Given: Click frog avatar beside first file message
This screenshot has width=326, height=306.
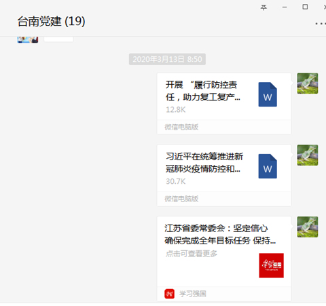Looking at the screenshot, I should pos(308,83).
